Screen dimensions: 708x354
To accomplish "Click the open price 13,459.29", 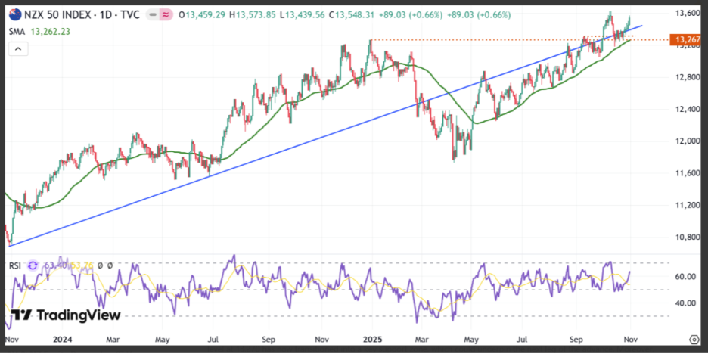I will [x=206, y=15].
